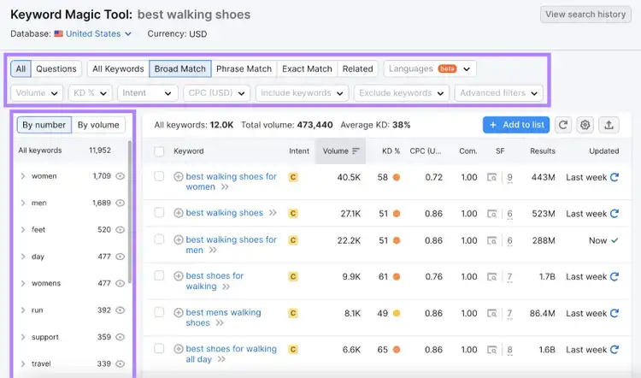Switch grouping to By volume
Screen dimensions: 641x378
(98, 125)
